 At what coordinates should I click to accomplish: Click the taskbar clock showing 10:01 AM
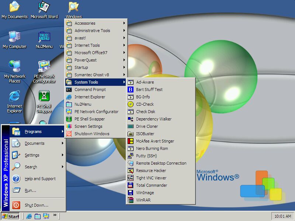tap(282, 216)
